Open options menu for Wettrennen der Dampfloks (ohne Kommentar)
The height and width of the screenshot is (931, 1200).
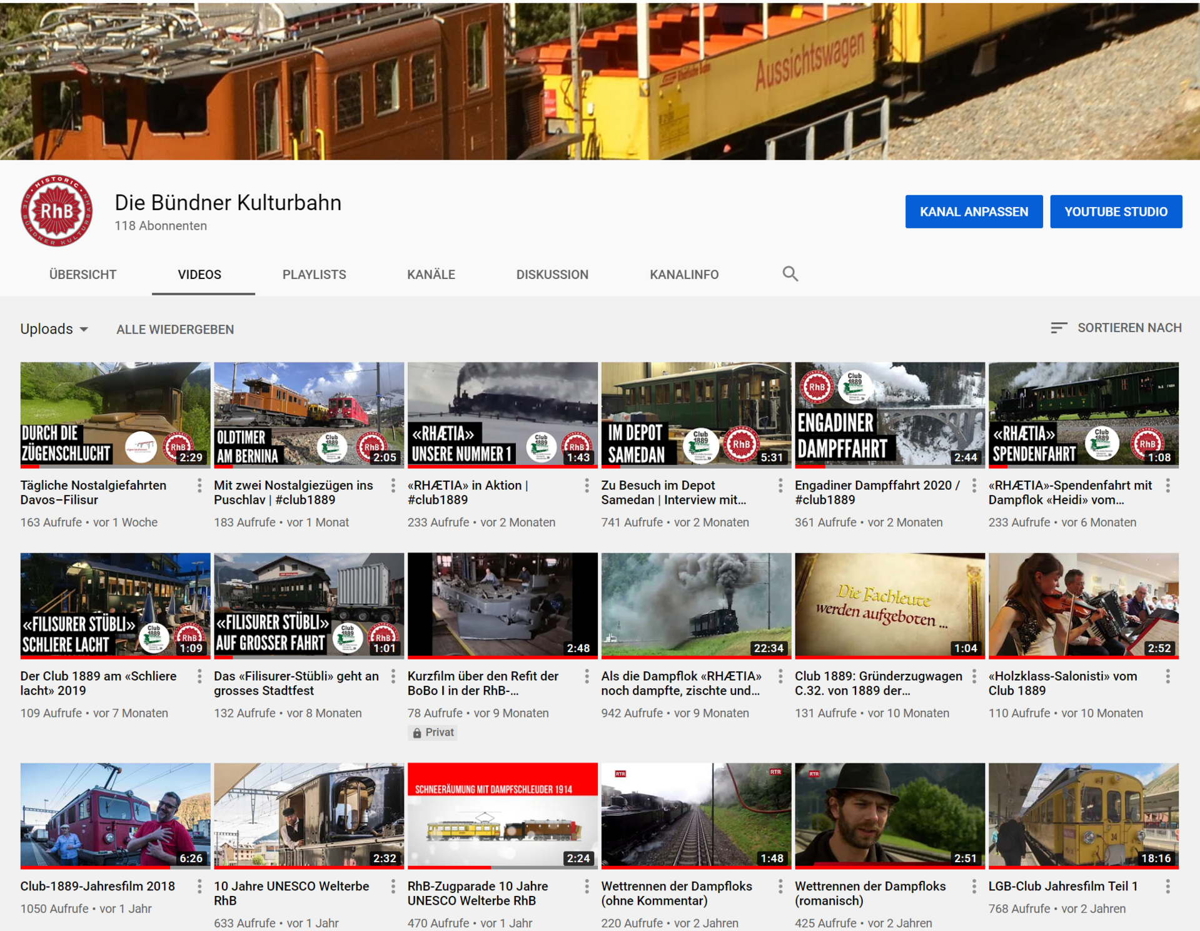[780, 887]
